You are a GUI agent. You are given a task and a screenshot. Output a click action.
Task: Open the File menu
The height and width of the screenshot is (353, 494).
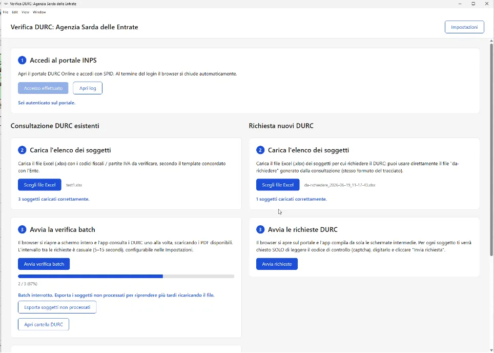[x=5, y=12]
